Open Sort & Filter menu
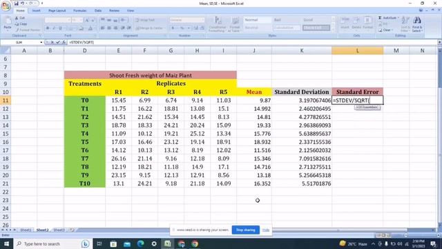 pyautogui.click(x=405, y=24)
